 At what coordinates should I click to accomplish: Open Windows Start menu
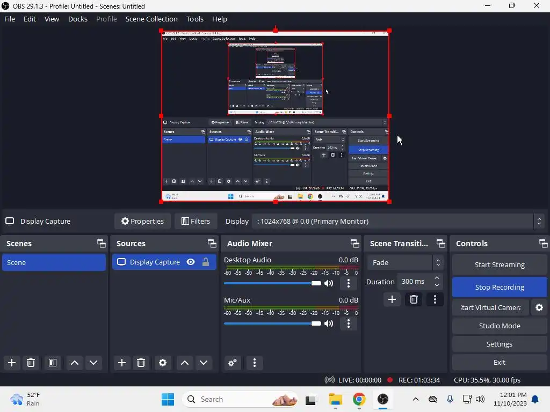pos(168,399)
